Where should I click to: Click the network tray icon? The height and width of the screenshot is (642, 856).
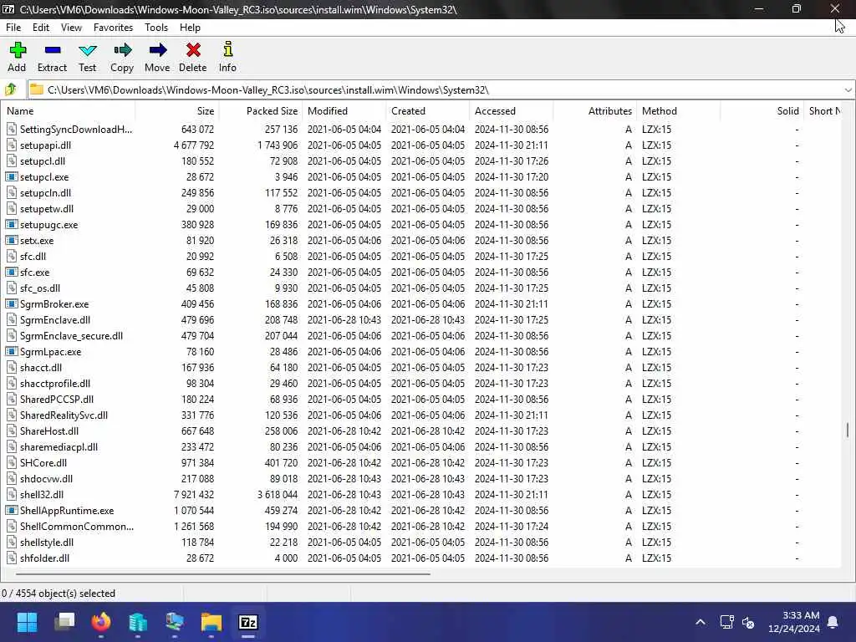click(x=726, y=622)
